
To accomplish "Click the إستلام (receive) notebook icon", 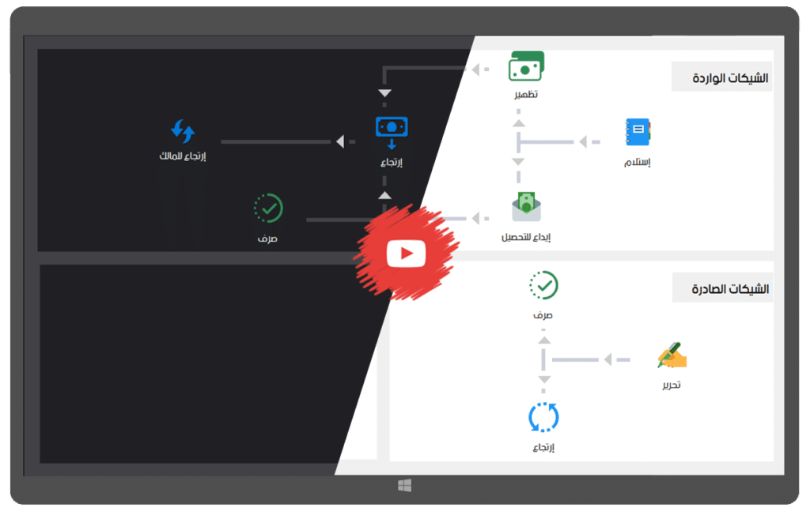I will pyautogui.click(x=637, y=130).
